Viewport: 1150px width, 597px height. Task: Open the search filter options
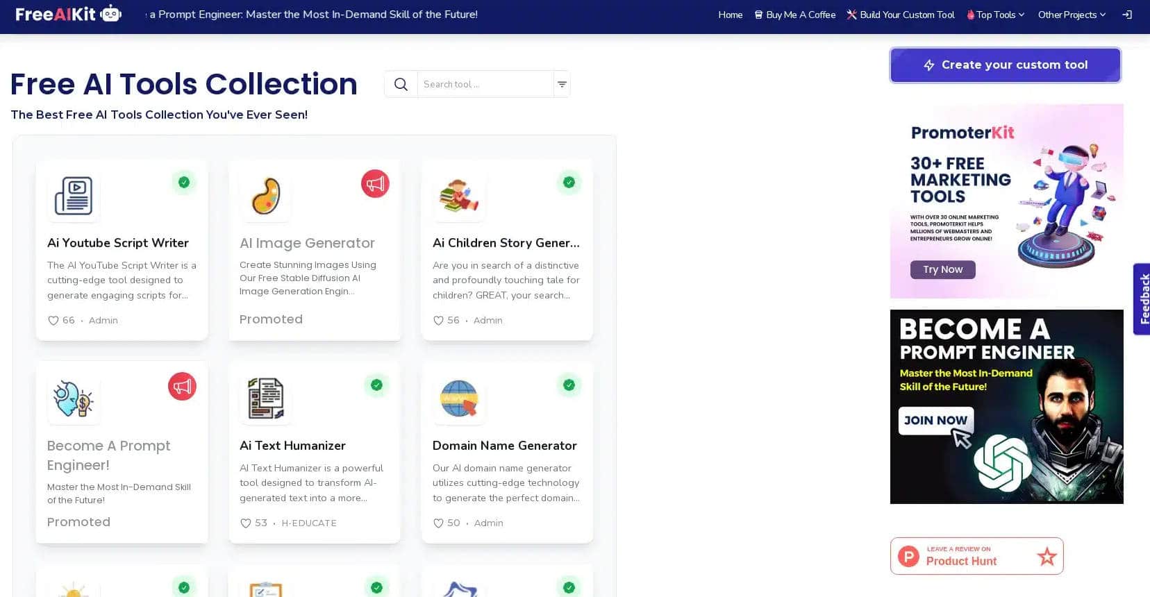coord(562,84)
